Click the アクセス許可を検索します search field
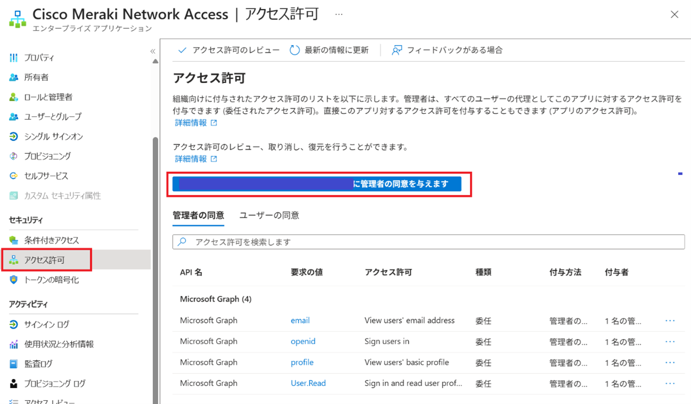The height and width of the screenshot is (404, 691). (429, 242)
